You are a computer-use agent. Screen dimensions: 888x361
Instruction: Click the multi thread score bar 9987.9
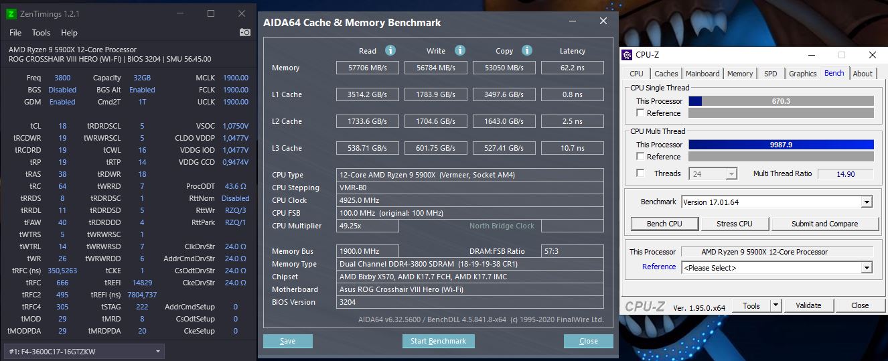(781, 145)
